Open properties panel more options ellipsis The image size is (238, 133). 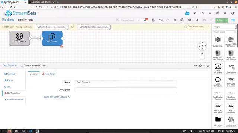[x=196, y=66]
